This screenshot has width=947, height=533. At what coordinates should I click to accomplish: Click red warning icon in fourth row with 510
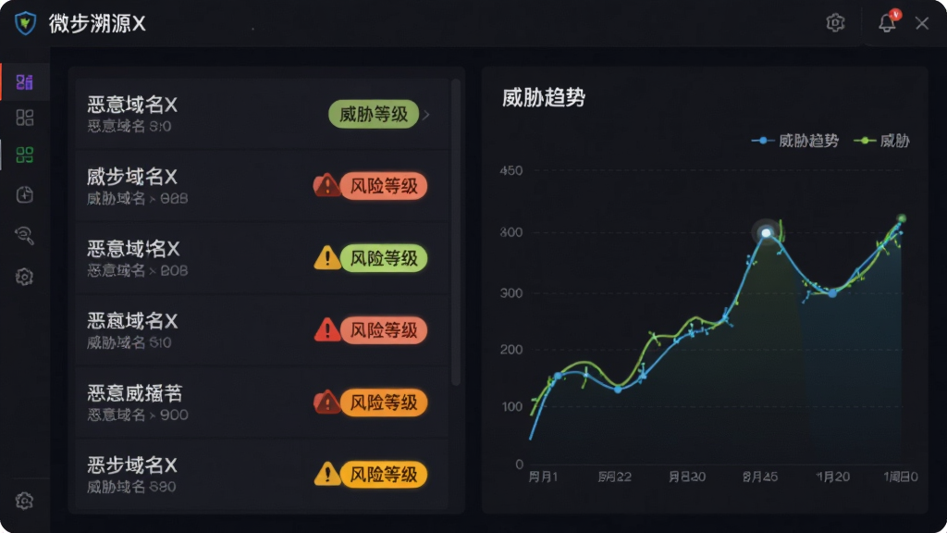[x=326, y=329]
